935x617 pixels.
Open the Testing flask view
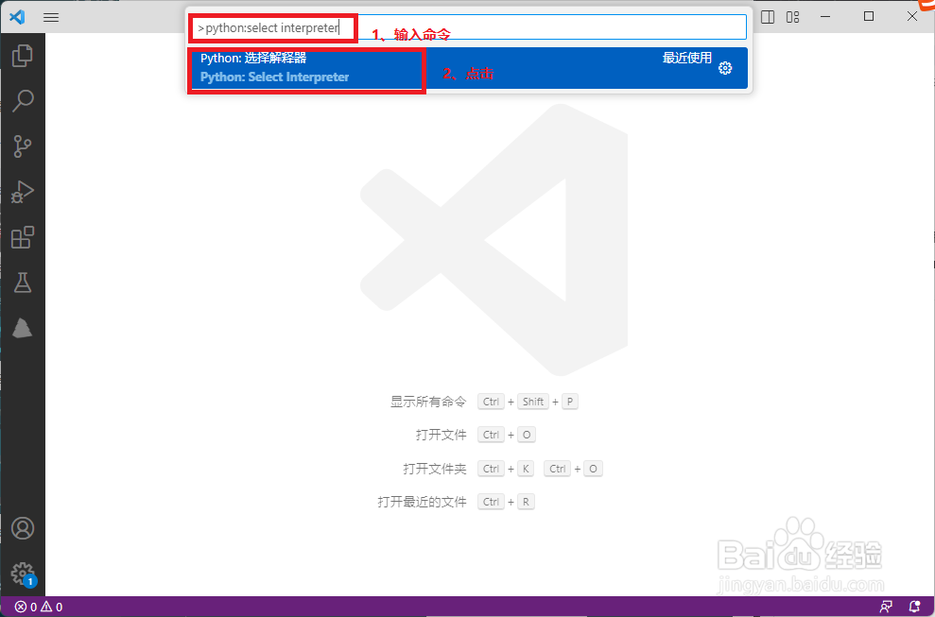point(23,283)
